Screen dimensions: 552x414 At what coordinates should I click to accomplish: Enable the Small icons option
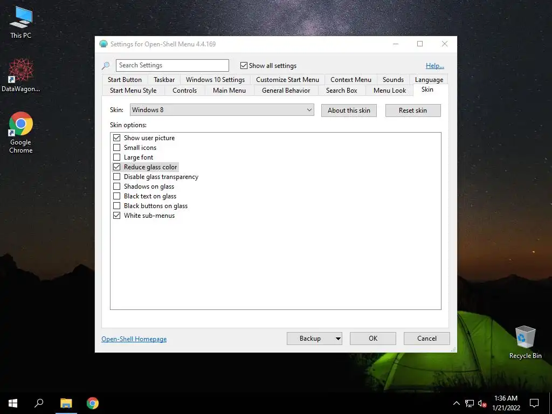[x=116, y=148]
